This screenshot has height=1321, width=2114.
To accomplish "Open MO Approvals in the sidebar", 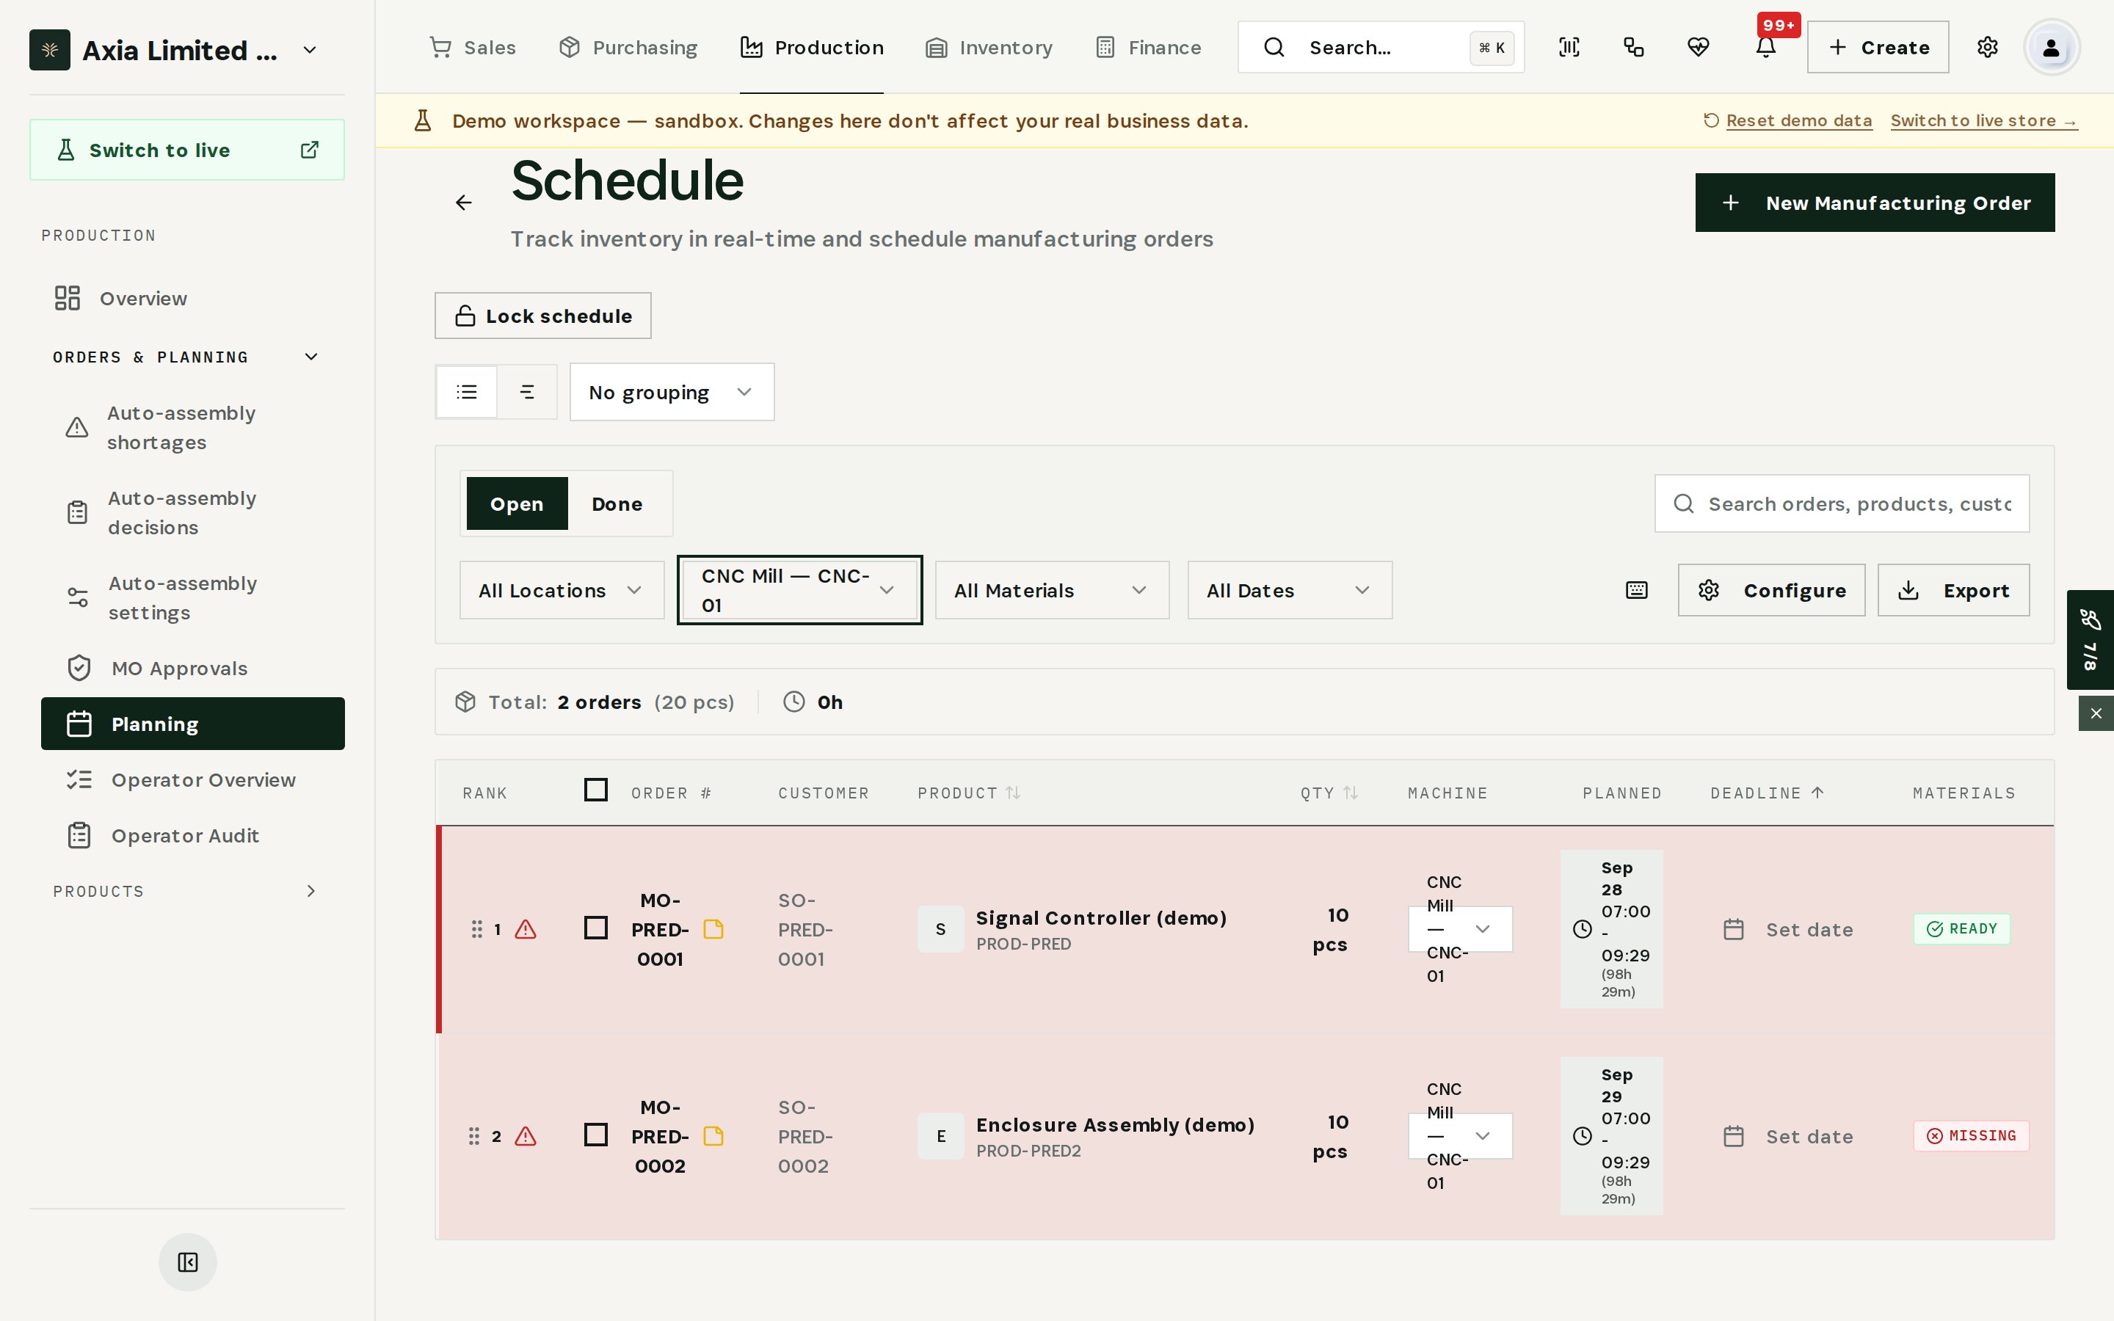I will (193, 669).
